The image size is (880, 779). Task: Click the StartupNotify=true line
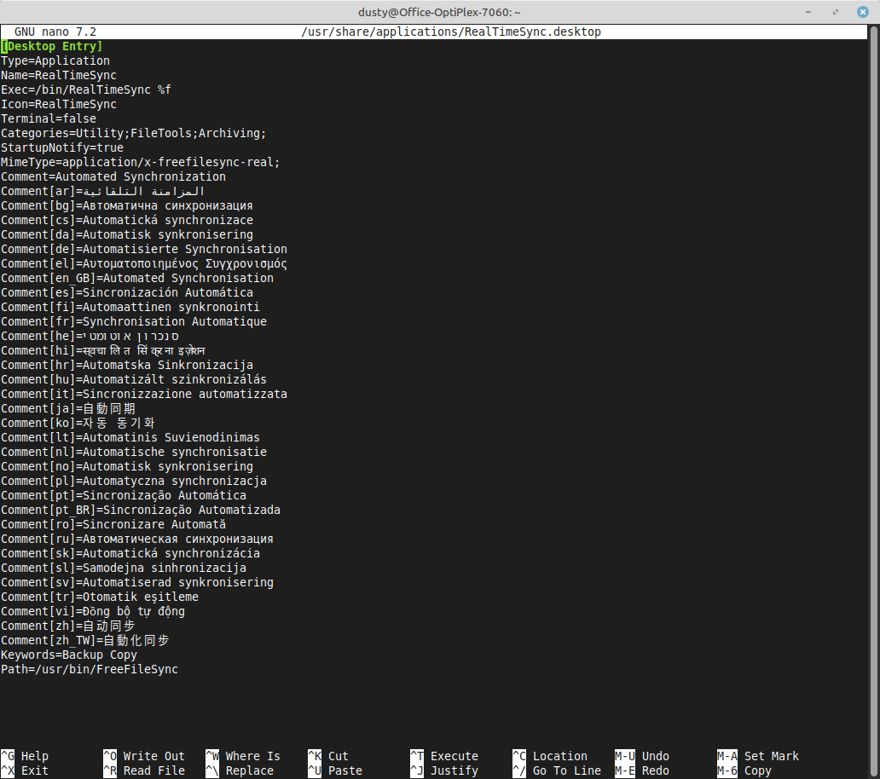click(62, 147)
